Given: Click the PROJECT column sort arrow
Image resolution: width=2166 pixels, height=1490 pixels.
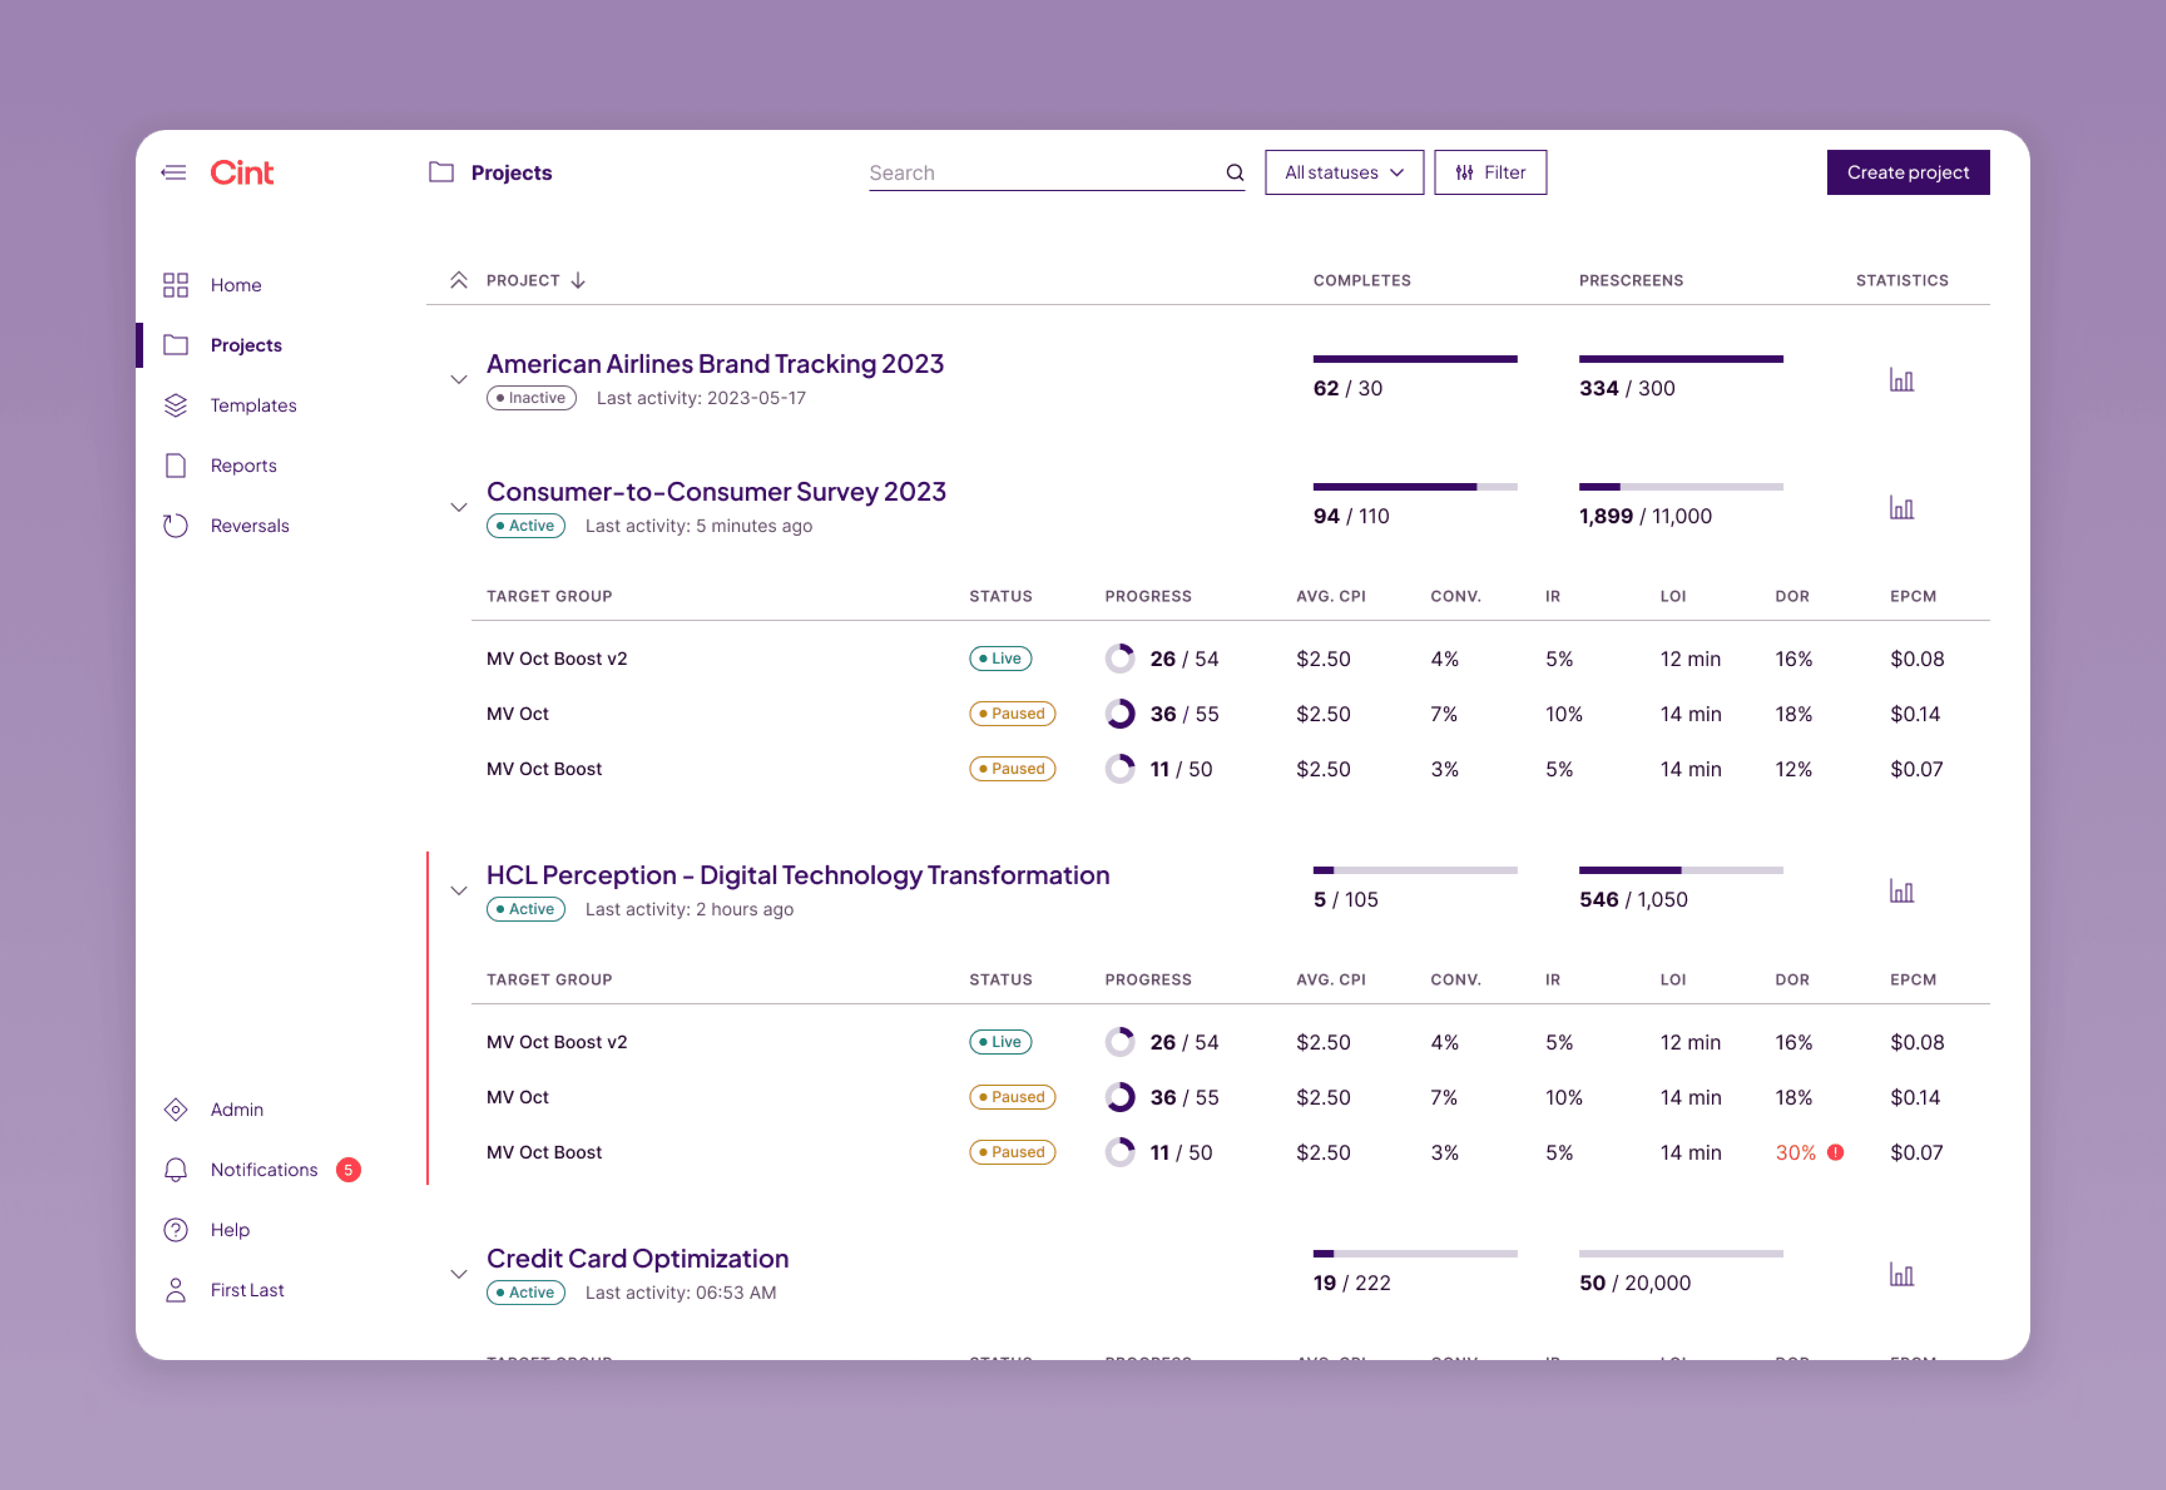Looking at the screenshot, I should click(578, 280).
